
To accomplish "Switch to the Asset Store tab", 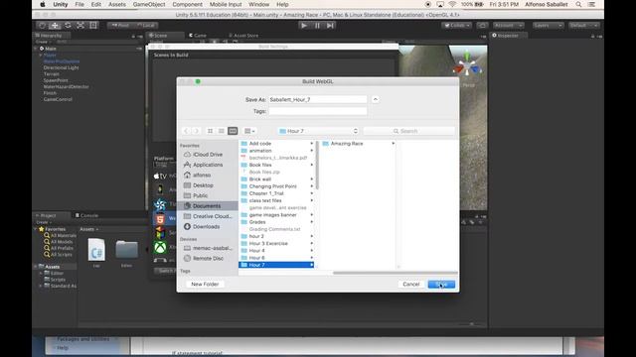I will (243, 36).
